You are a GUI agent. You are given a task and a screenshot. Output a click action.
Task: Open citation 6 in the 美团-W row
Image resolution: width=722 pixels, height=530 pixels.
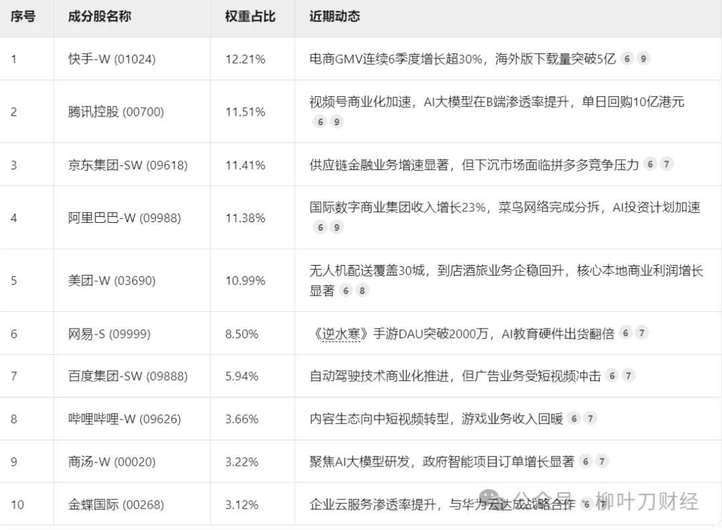(346, 290)
